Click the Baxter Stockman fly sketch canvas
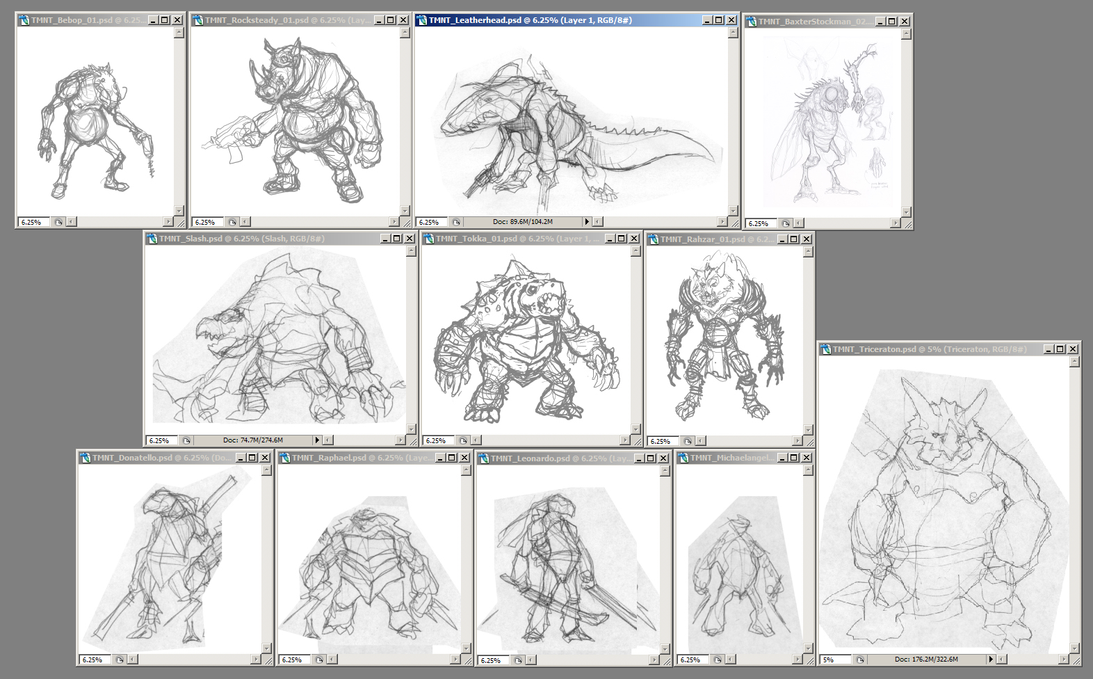Image resolution: width=1093 pixels, height=679 pixels. (823, 123)
